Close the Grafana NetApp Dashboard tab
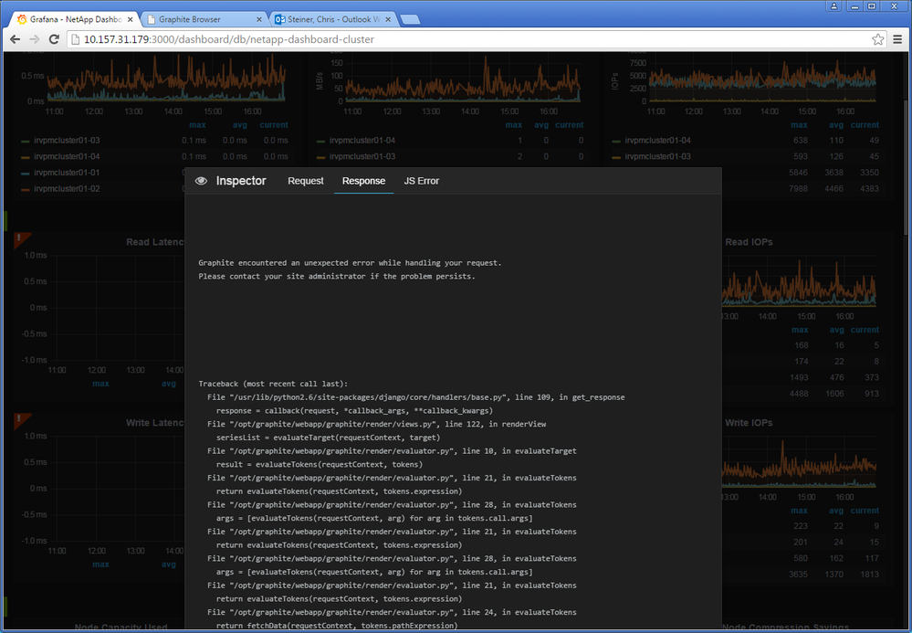The height and width of the screenshot is (633, 912). click(x=131, y=19)
